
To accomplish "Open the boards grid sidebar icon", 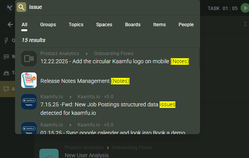I will coord(6,57).
